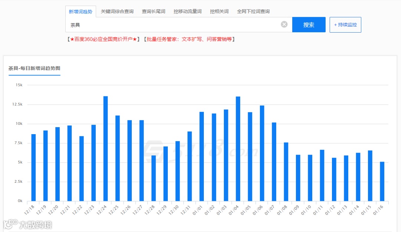This screenshot has width=401, height=232.
Task: Click the 01/02 bar in the chart
Action: tap(214, 157)
